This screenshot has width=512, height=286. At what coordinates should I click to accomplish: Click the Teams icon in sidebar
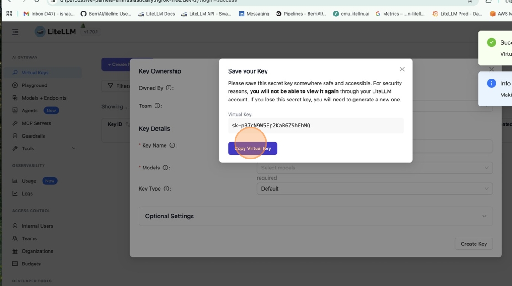(x=15, y=238)
